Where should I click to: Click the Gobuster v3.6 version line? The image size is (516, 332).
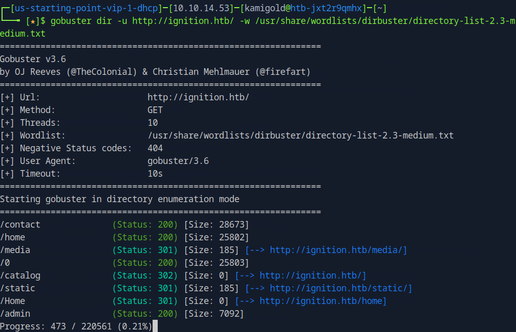coord(33,59)
